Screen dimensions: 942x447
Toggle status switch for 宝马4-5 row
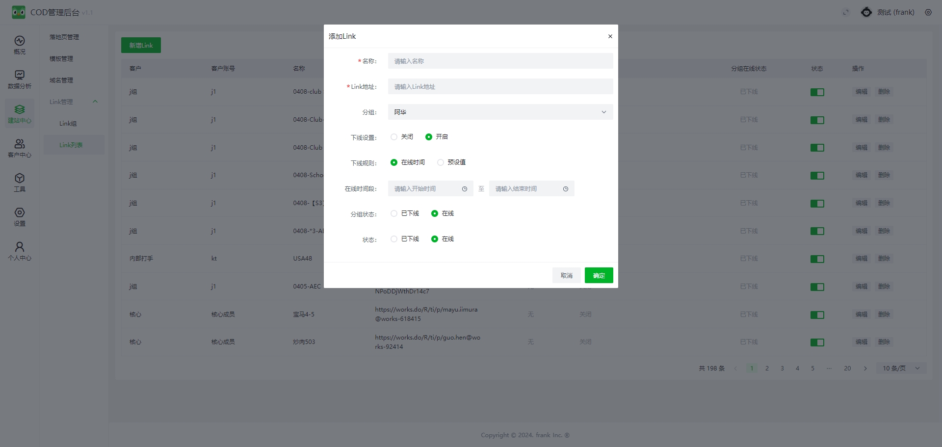[817, 315]
